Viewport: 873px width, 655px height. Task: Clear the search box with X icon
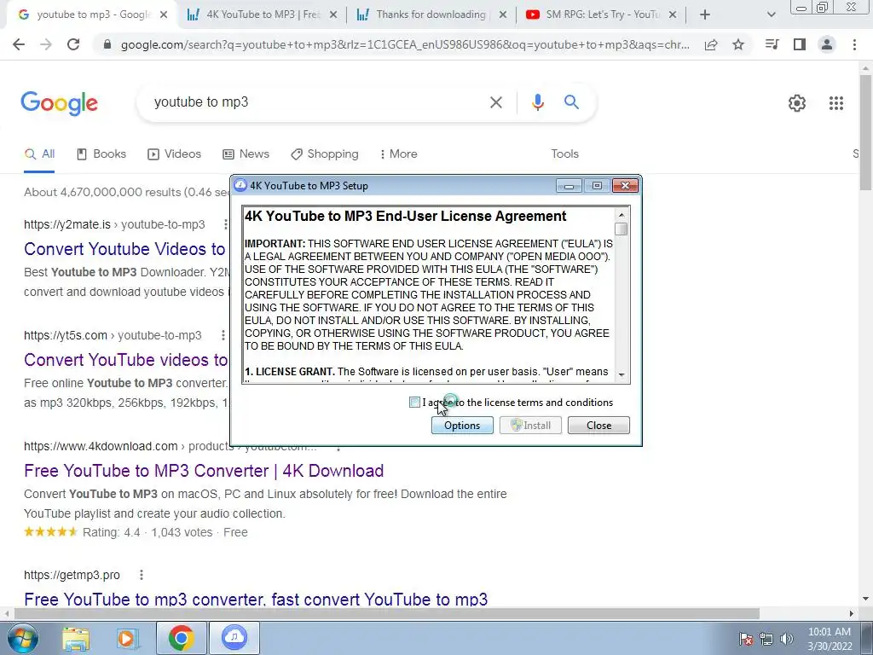pos(496,102)
